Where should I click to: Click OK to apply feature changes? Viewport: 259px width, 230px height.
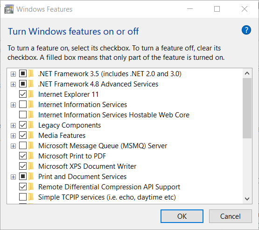click(x=182, y=216)
